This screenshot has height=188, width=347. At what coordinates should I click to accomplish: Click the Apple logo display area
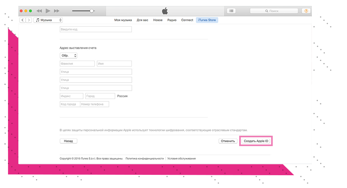coord(165,11)
